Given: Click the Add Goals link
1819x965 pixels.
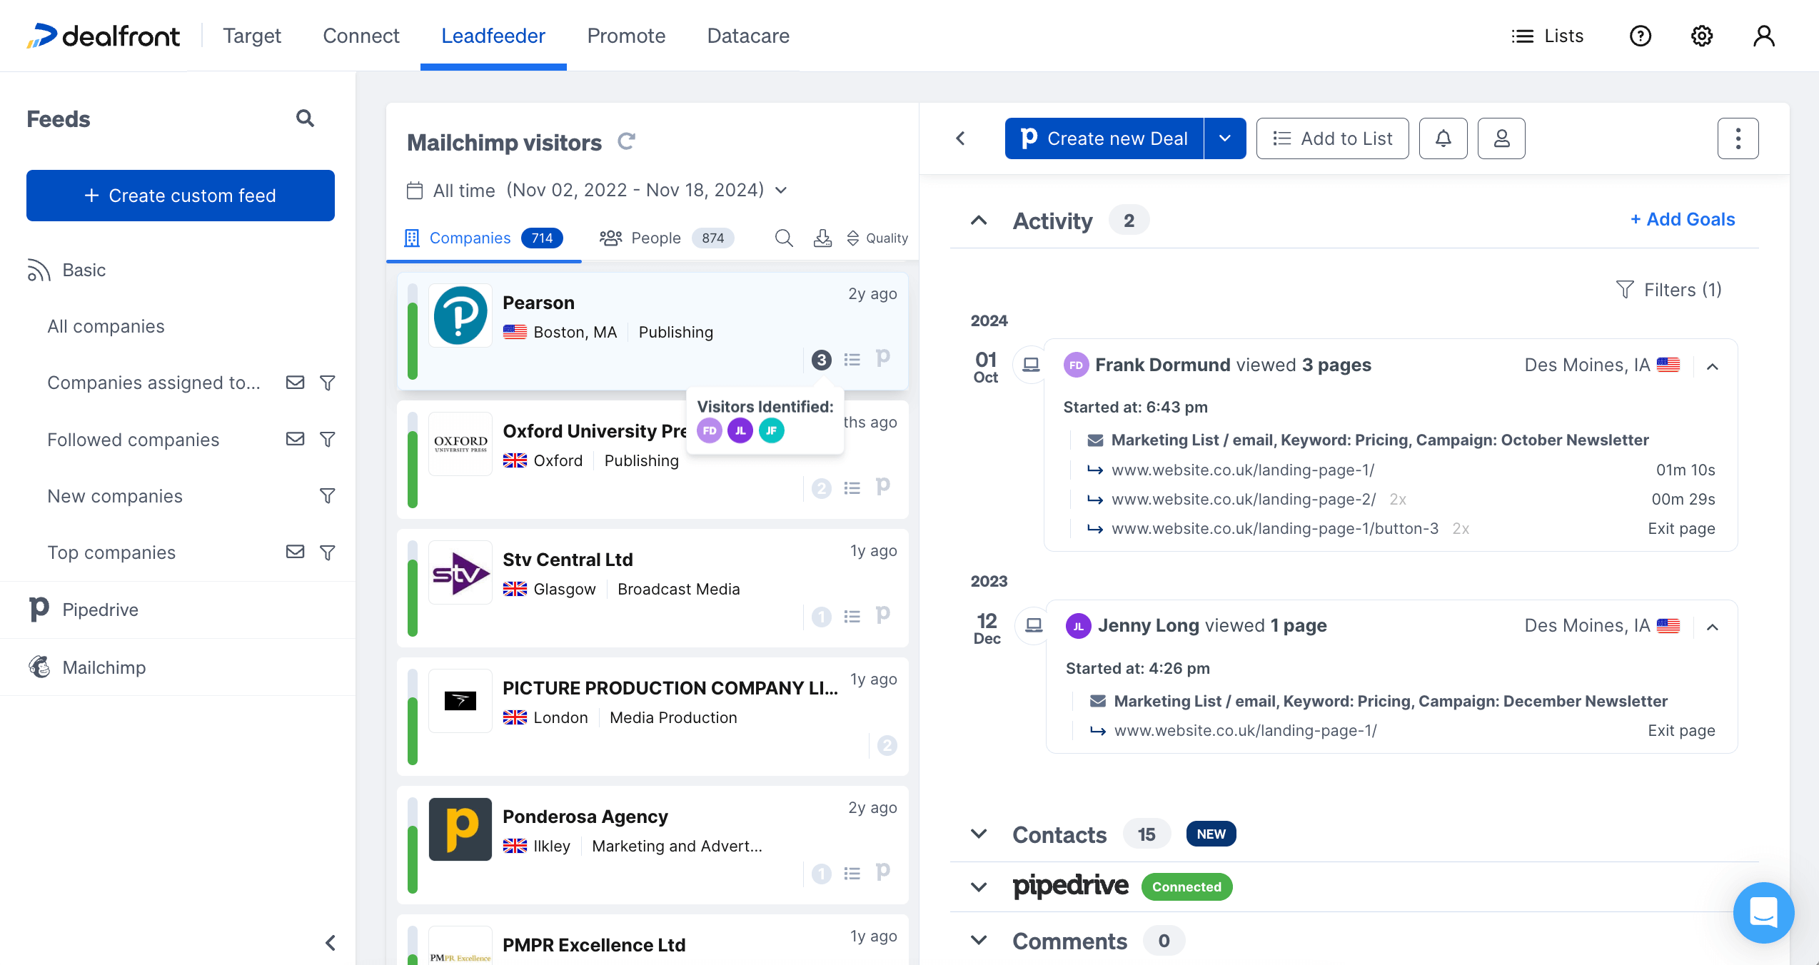Looking at the screenshot, I should (x=1683, y=219).
